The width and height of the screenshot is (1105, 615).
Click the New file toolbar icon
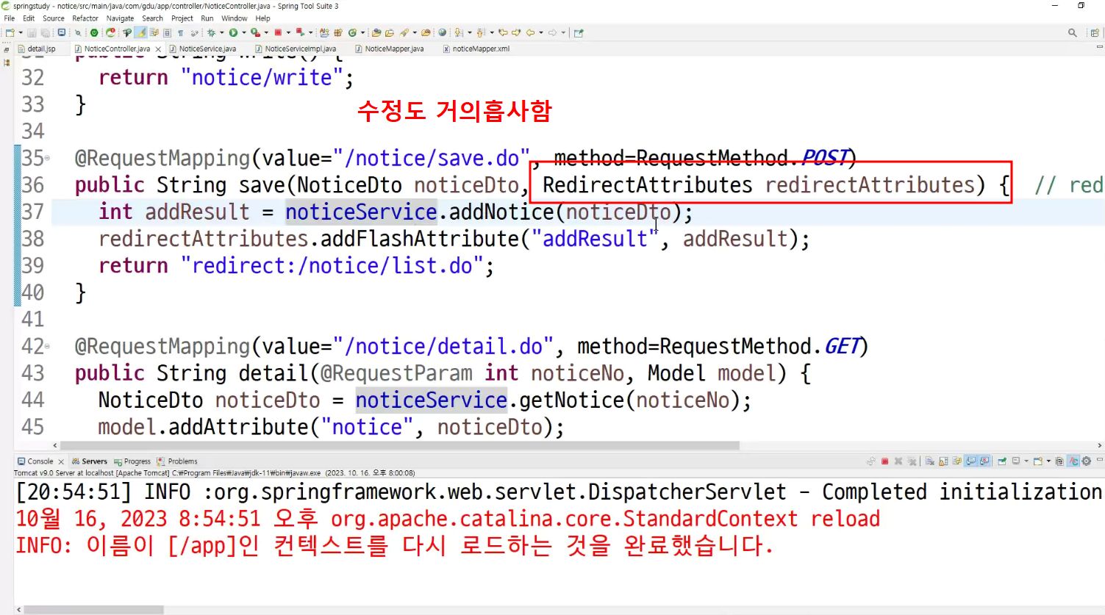[10, 33]
